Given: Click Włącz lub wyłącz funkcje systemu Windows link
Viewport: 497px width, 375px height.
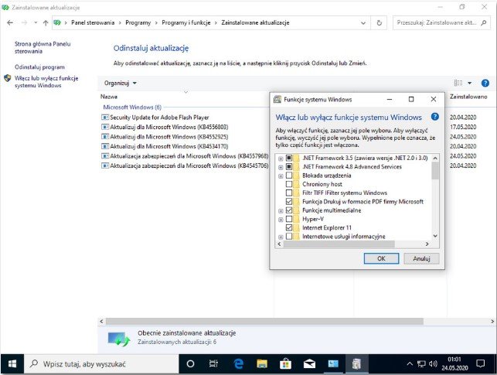Looking at the screenshot, I should point(46,82).
